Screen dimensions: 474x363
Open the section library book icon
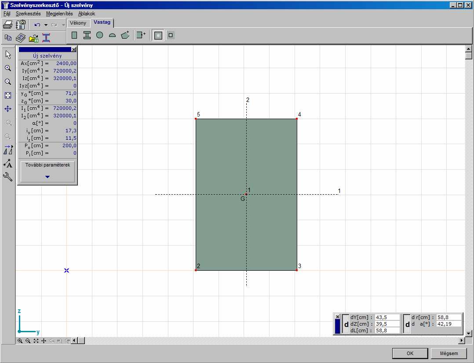pos(21,38)
